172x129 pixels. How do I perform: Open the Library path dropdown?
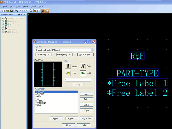pyautogui.click(x=92, y=50)
